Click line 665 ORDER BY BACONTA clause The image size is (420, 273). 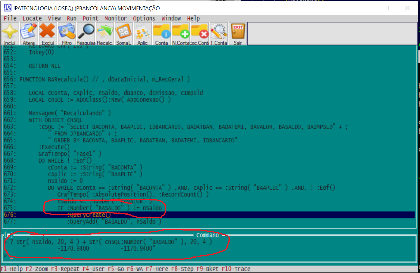[143, 140]
